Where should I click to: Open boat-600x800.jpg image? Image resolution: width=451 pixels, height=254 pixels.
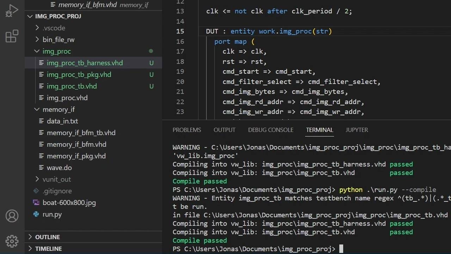(x=69, y=202)
